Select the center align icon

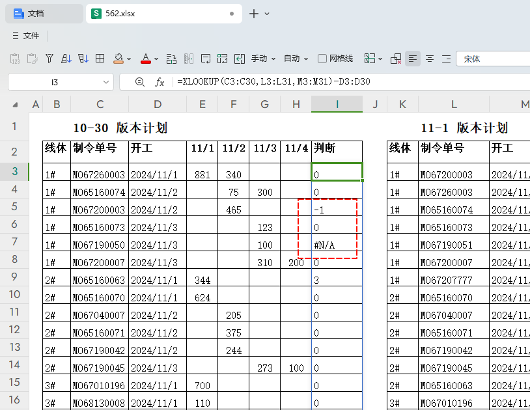point(430,59)
